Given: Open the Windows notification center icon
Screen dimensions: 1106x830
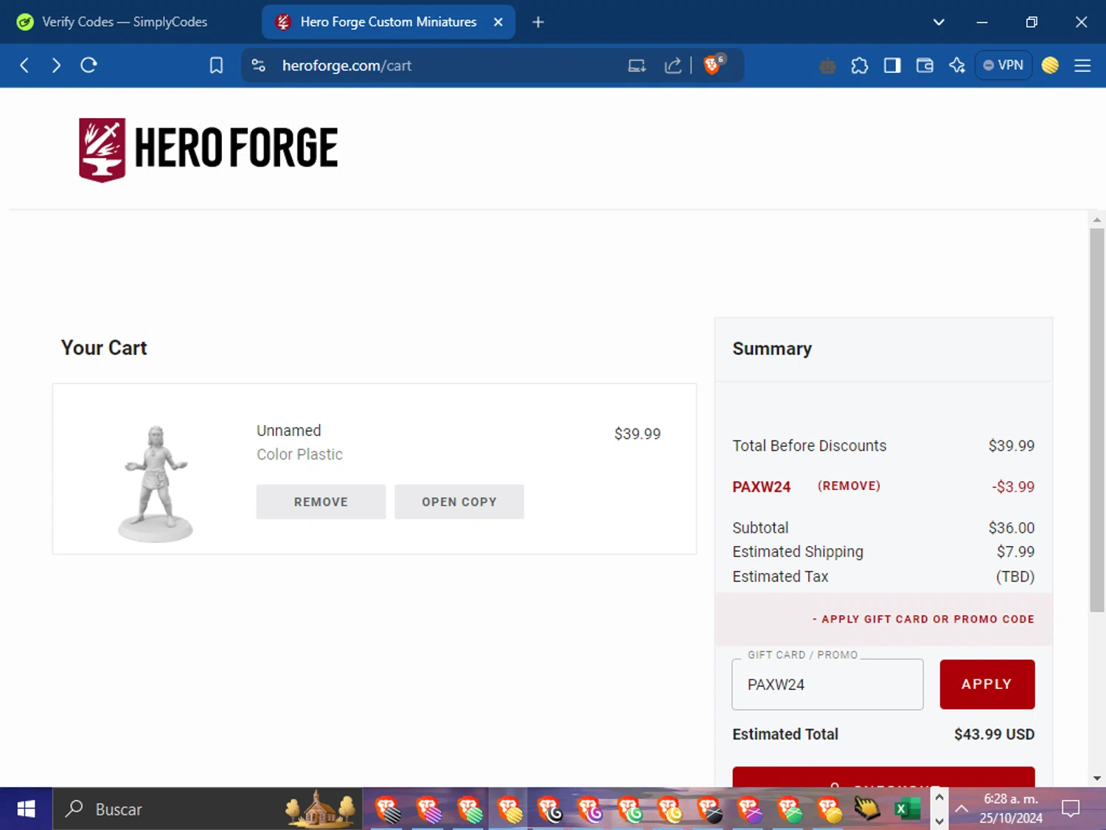Looking at the screenshot, I should click(1071, 809).
